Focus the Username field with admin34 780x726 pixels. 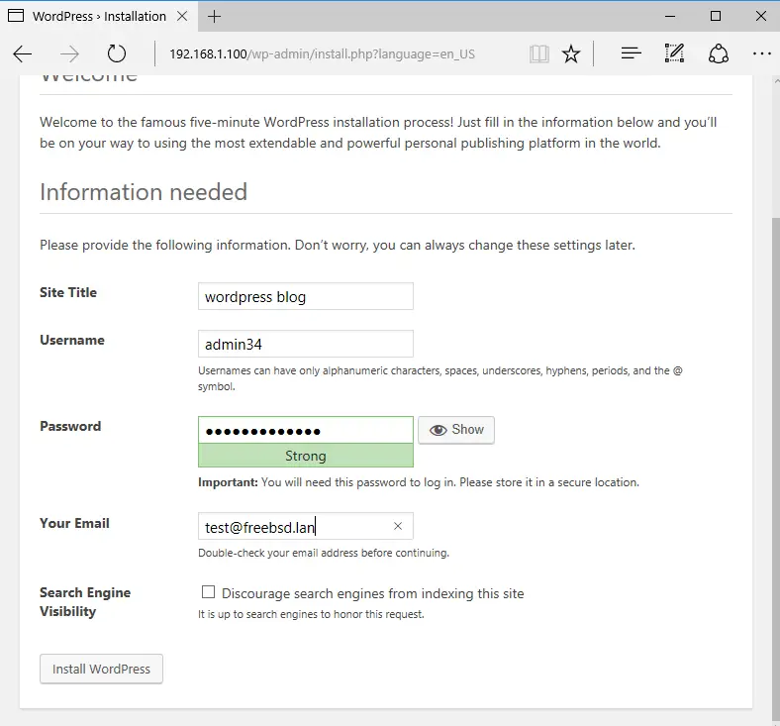click(x=306, y=344)
